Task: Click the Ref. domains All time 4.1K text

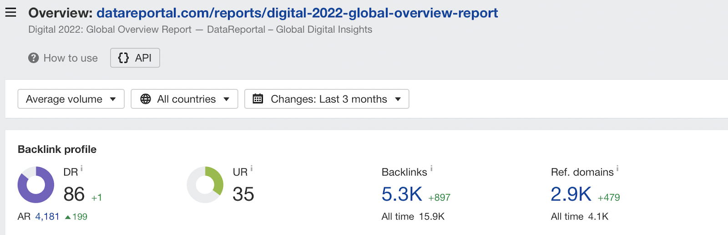Action: click(580, 217)
